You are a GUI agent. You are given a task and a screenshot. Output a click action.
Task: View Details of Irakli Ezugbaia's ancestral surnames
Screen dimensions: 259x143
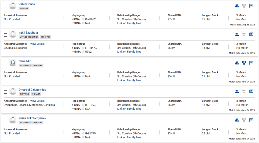point(37,44)
